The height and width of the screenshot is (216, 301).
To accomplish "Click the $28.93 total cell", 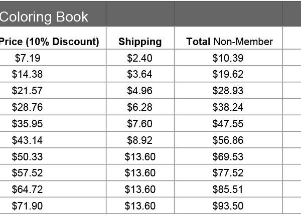I will coord(228,91).
